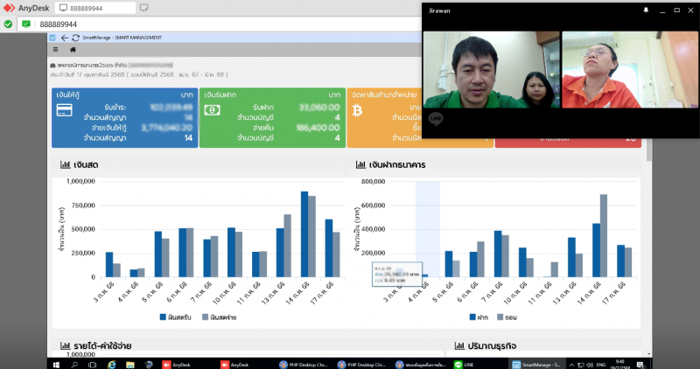Click the chart icon beside ปริมาณธุรกิจ heading
The image size is (700, 369).
tap(459, 345)
